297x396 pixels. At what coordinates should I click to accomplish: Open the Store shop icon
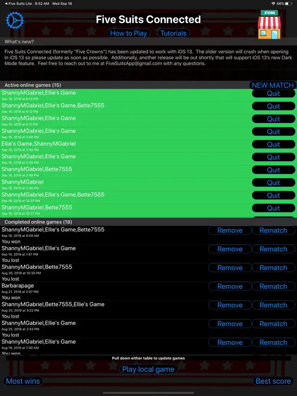click(269, 25)
